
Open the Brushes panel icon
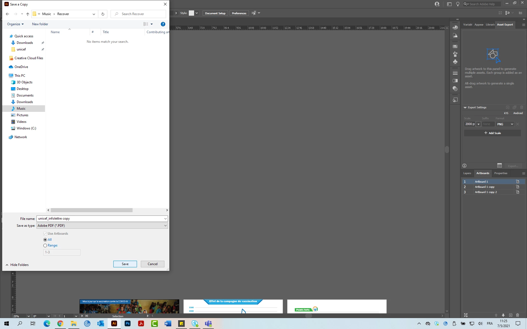click(455, 54)
